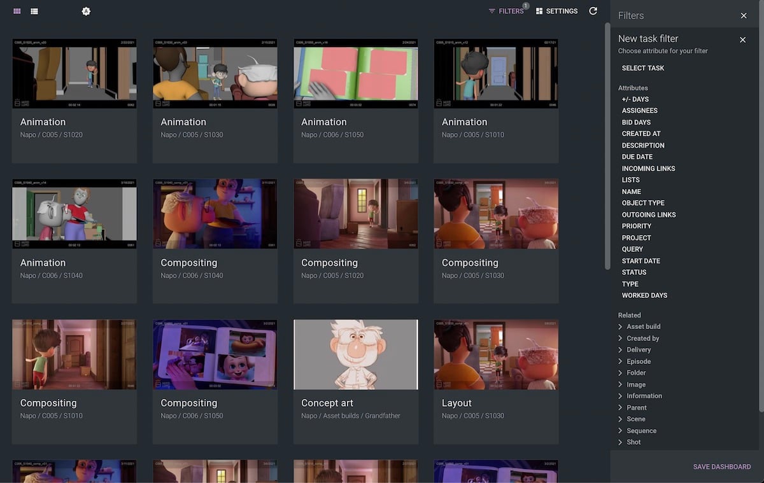Screen dimensions: 764x483
Task: Save the dashboard
Action: click(x=721, y=466)
